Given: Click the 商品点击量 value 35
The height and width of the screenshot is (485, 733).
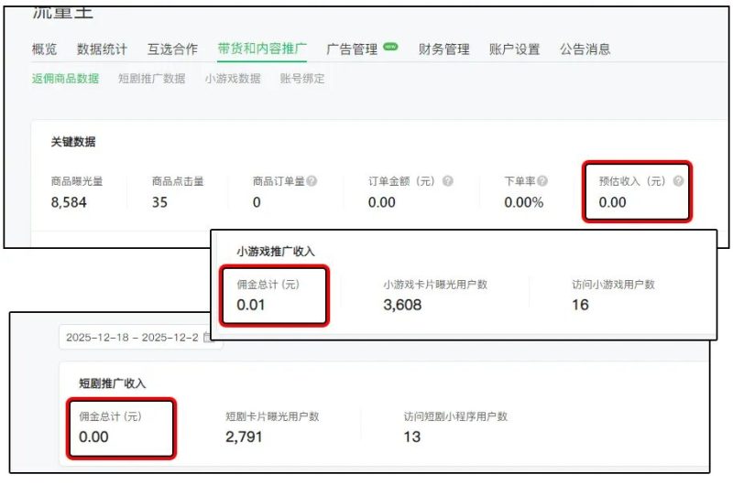Looking at the screenshot, I should coord(159,202).
